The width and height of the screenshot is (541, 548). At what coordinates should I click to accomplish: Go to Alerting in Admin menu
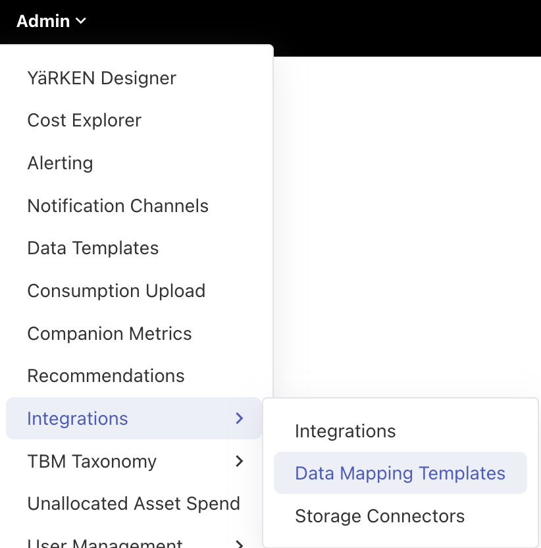60,163
